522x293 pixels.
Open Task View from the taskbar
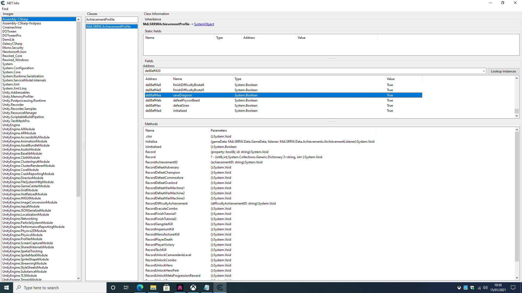pos(126,288)
